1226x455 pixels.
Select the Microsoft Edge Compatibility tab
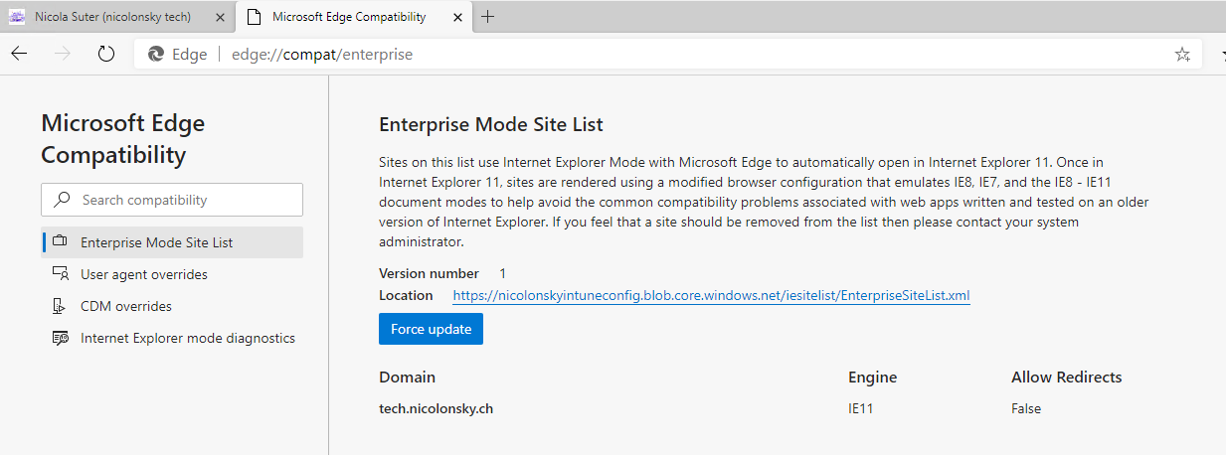(x=353, y=17)
